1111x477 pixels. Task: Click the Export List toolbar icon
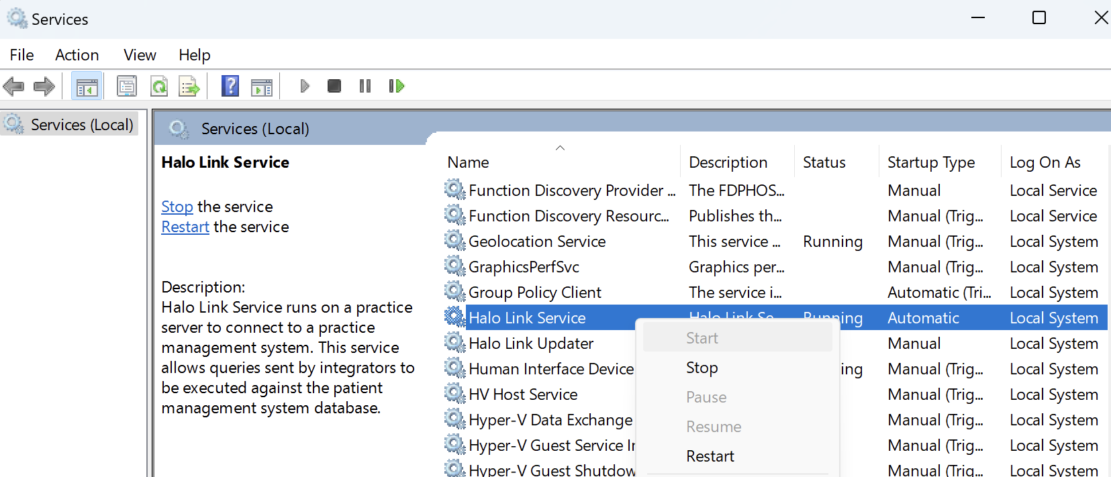pos(189,86)
